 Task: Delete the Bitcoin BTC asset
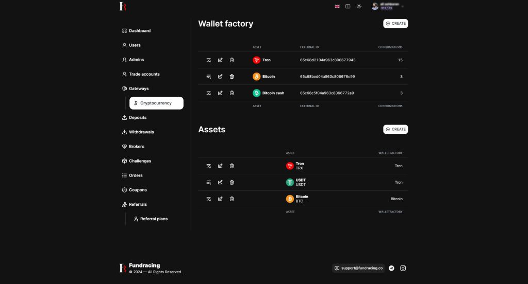click(x=232, y=199)
